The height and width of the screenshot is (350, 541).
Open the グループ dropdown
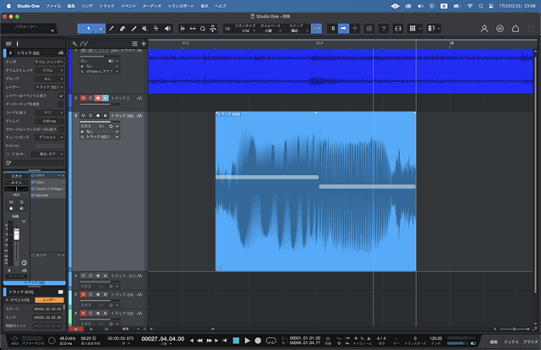(x=49, y=79)
